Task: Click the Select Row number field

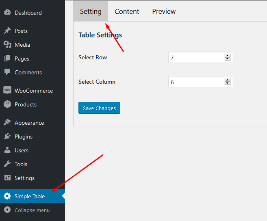Action: [201, 57]
